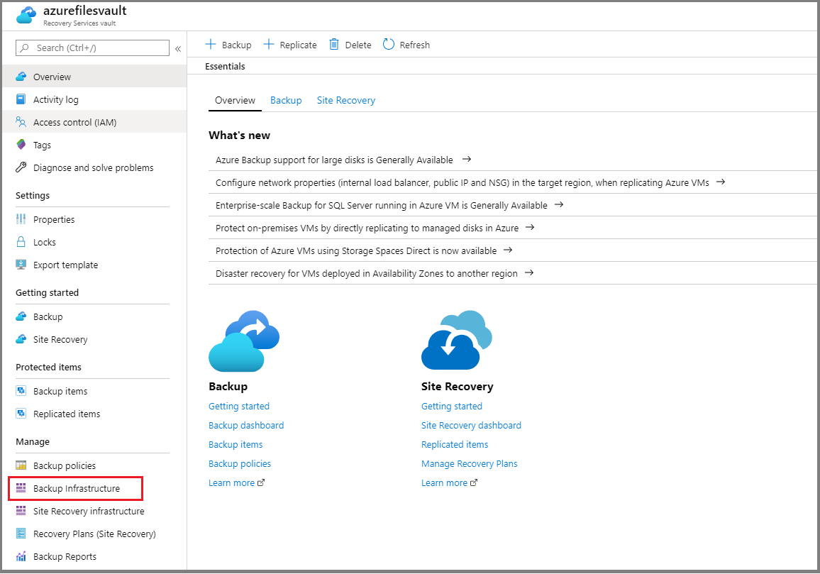Click the Replicate toolbar command
Screen dimensions: 820x574
pyautogui.click(x=289, y=44)
